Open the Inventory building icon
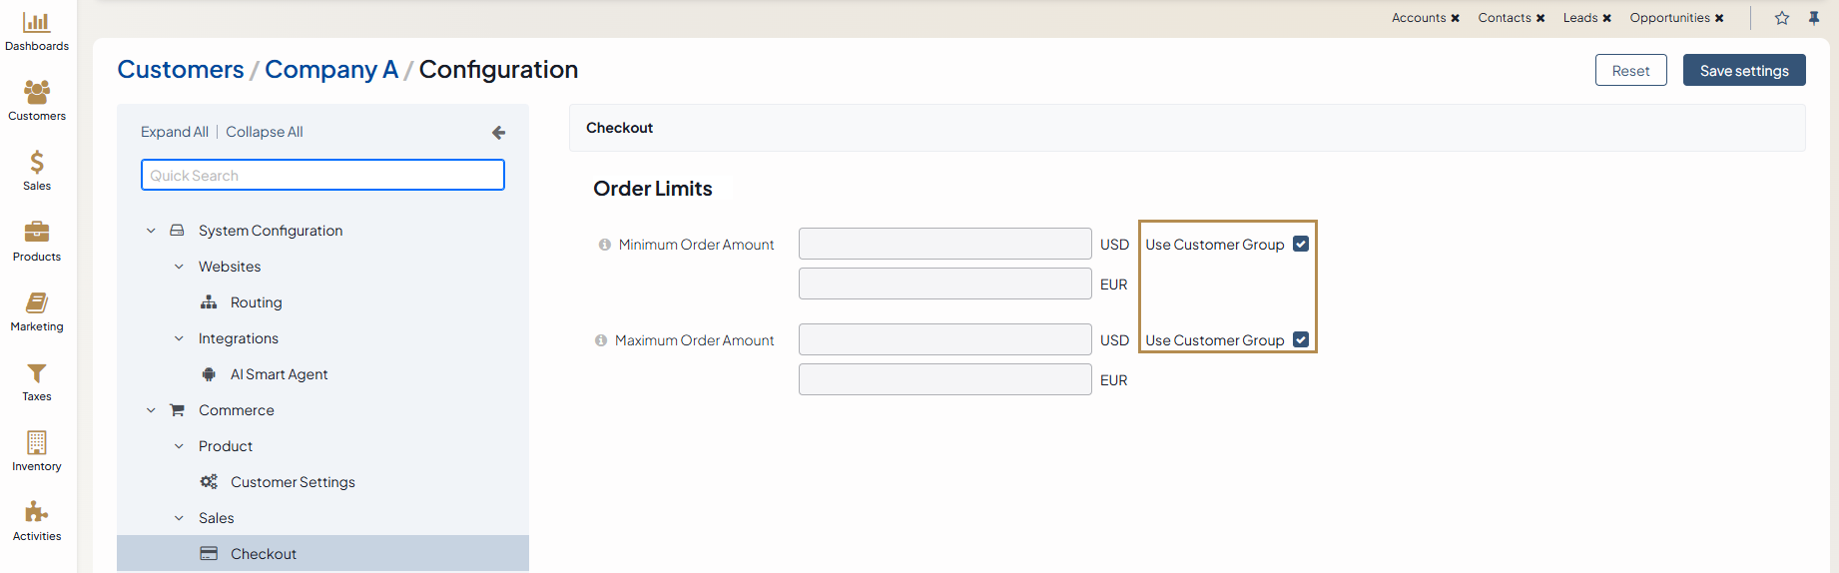Screen dimensions: 1839x573 point(37,442)
